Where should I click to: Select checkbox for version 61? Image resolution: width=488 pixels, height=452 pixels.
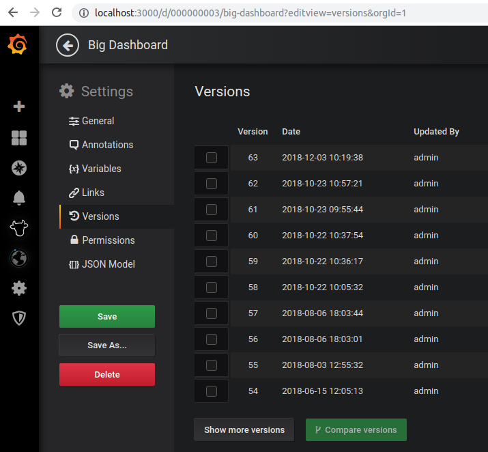212,210
